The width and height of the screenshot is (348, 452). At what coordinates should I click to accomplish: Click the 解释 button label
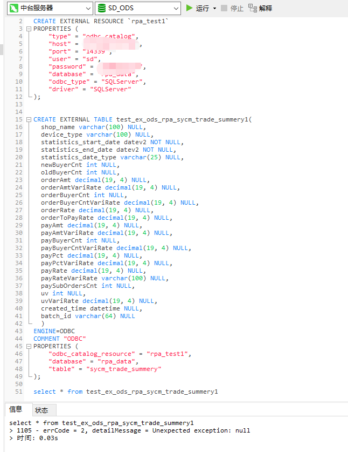tap(266, 8)
